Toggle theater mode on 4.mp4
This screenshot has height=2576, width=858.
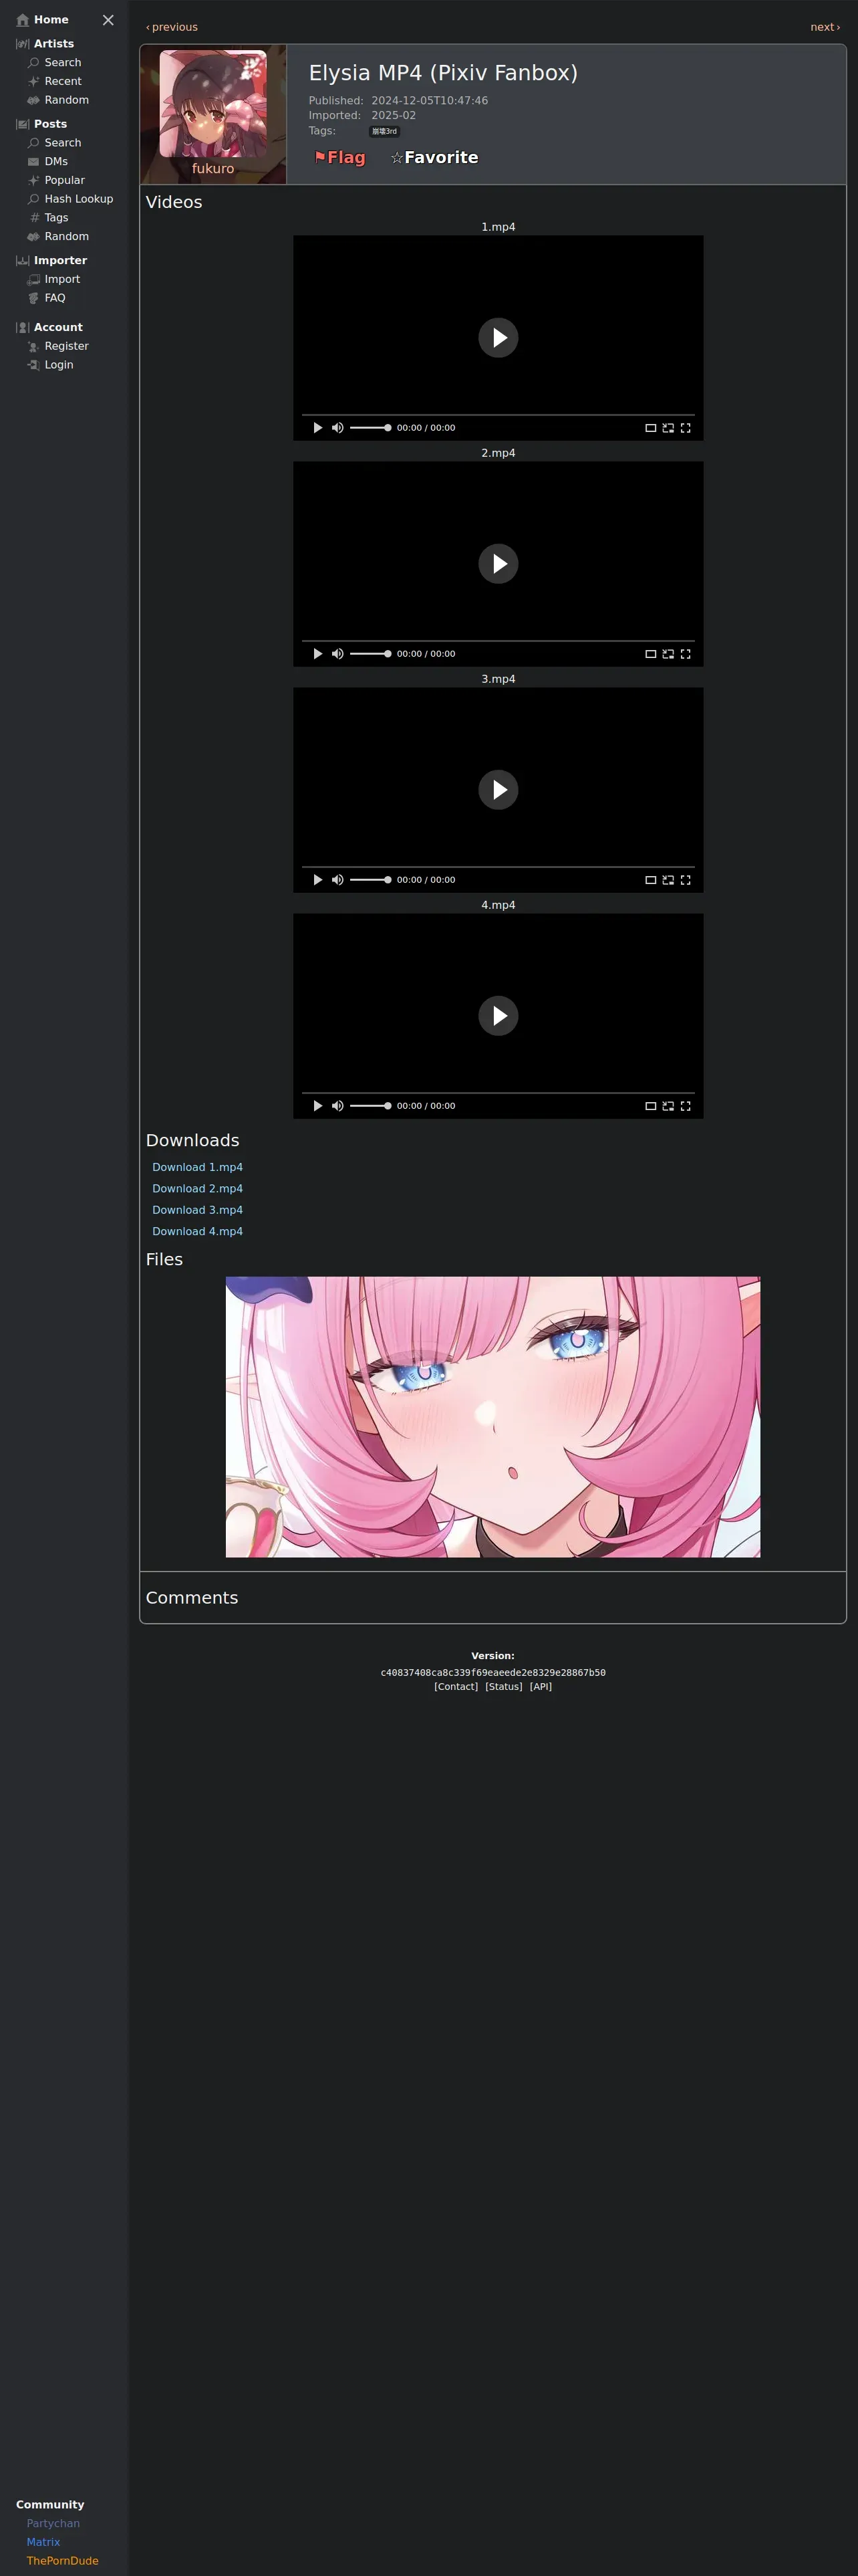coord(650,1106)
